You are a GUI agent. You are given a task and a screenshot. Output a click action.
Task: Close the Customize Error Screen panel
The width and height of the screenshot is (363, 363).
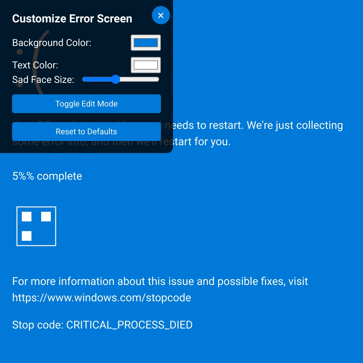point(161,15)
